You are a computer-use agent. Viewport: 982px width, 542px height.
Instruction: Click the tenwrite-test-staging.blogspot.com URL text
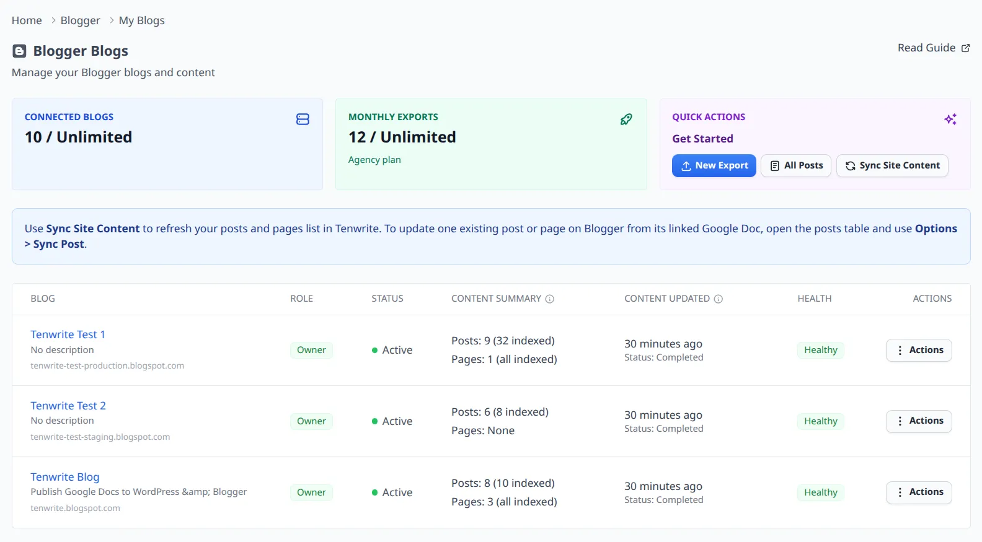tap(100, 437)
